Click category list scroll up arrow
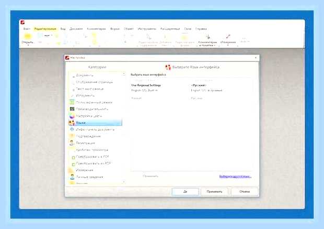This screenshot has height=229, width=324. click(x=124, y=73)
